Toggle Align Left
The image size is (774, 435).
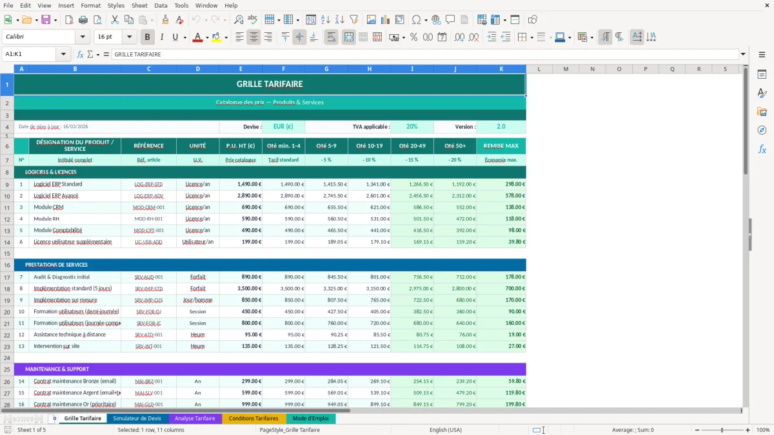(239, 37)
